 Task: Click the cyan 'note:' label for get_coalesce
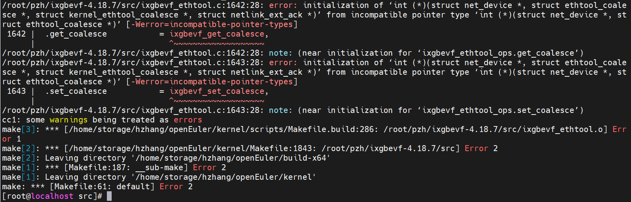[x=281, y=53]
